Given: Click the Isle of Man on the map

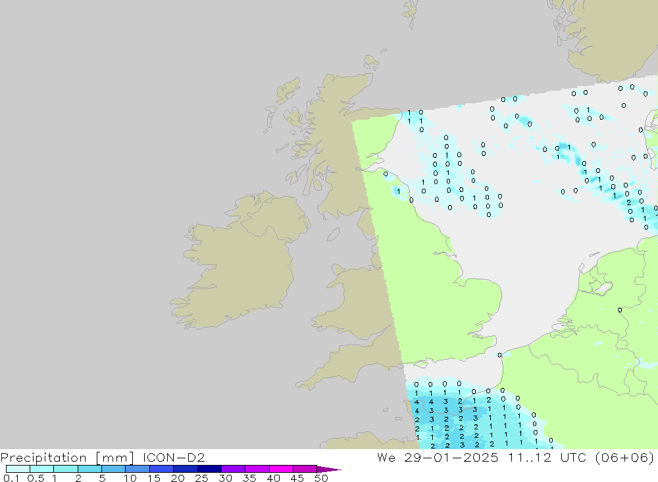Looking at the screenshot, I should point(333,235).
